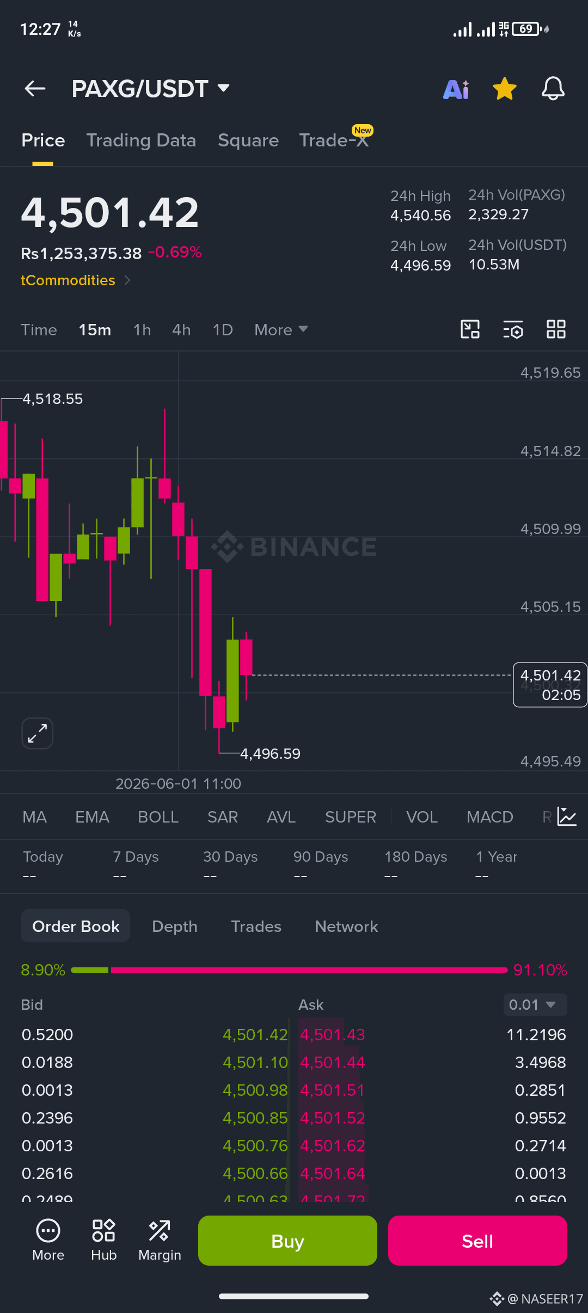
Task: Toggle the BOLL indicator
Action: point(158,817)
